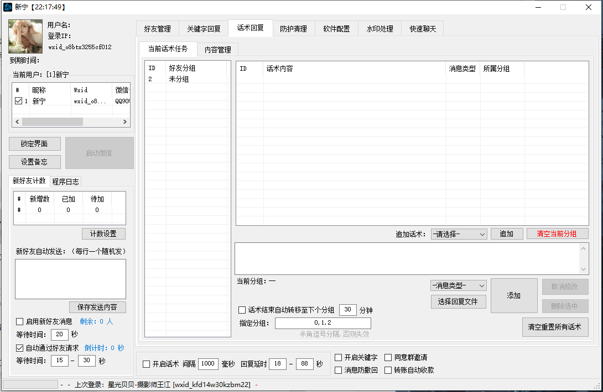Open the 水印处理 tab
The width and height of the screenshot is (603, 392).
(x=380, y=29)
